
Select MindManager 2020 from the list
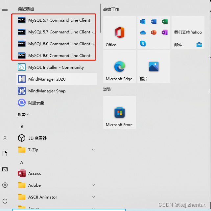(57, 79)
